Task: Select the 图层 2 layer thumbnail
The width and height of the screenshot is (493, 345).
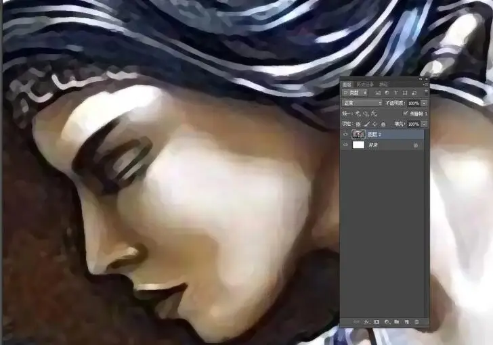Action: pos(359,135)
